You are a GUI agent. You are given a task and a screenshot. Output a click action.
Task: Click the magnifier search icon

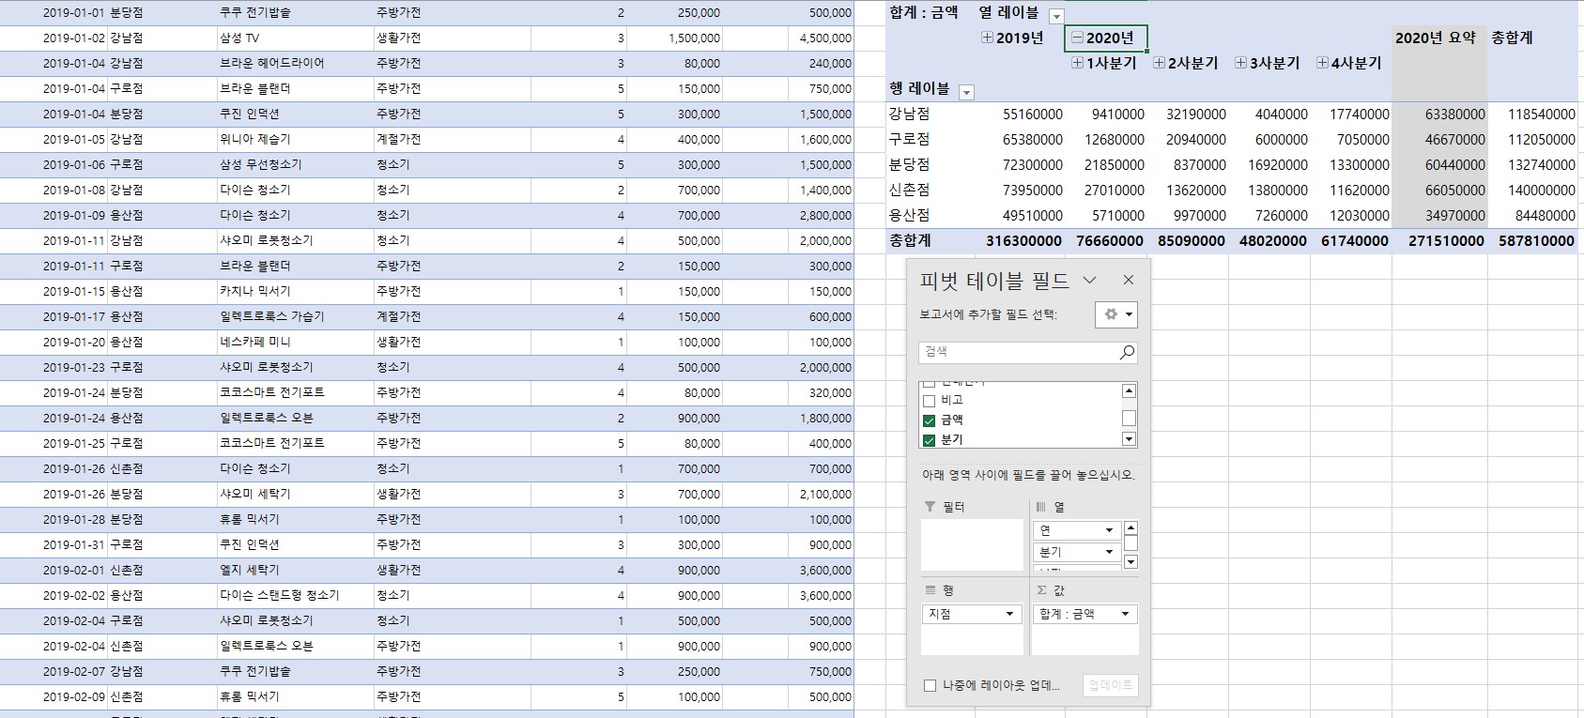[1127, 352]
